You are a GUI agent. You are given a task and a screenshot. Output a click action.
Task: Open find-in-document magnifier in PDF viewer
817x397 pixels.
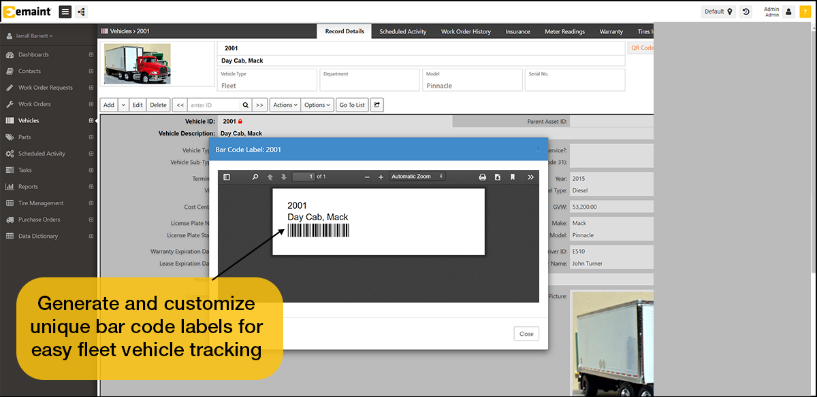tap(255, 177)
